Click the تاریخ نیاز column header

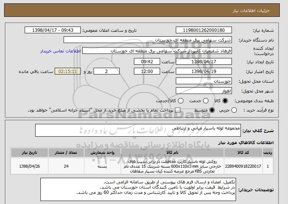30,153
